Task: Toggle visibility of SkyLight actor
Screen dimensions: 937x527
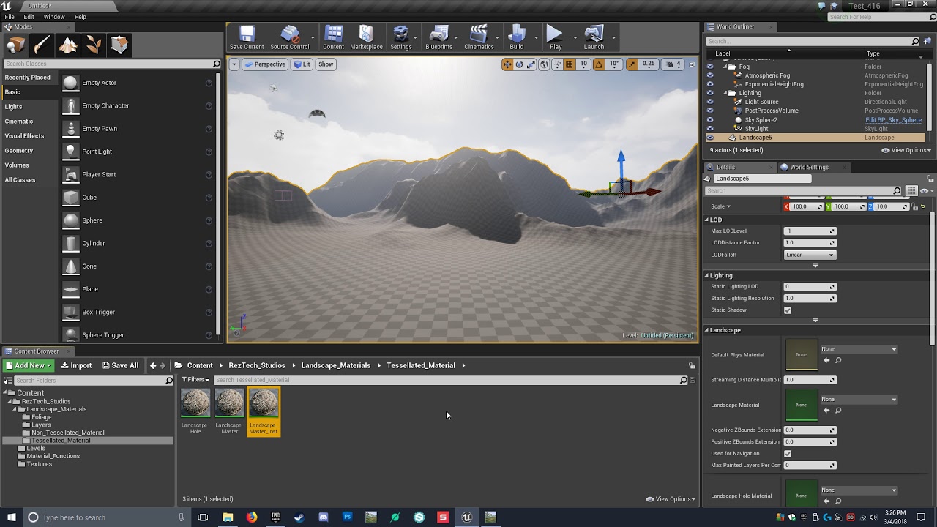Action: [x=709, y=129]
